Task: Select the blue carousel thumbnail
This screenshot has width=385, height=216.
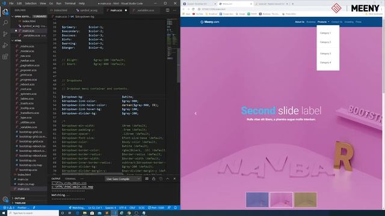Action: tap(257, 200)
